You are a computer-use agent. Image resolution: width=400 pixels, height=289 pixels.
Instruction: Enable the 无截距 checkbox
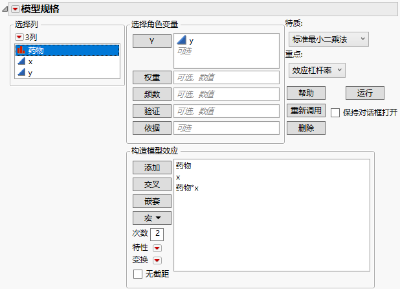(x=138, y=274)
